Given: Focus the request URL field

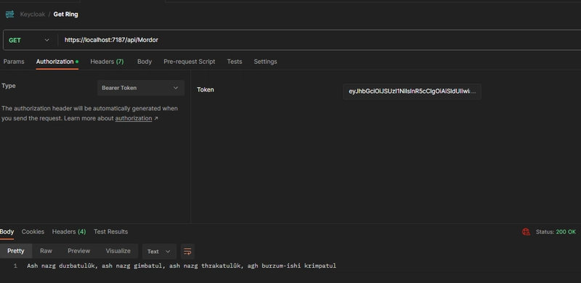Looking at the screenshot, I should pos(319,40).
